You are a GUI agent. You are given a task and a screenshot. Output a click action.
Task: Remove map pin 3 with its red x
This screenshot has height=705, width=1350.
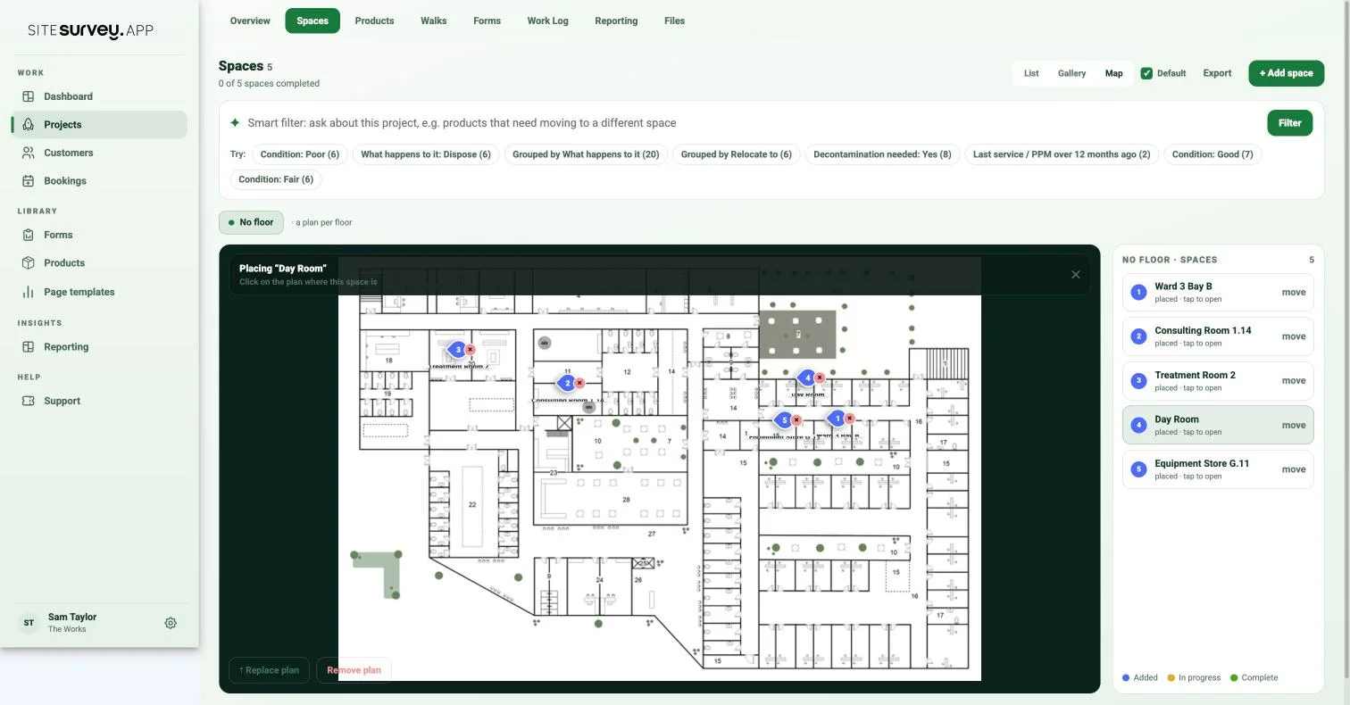[471, 350]
